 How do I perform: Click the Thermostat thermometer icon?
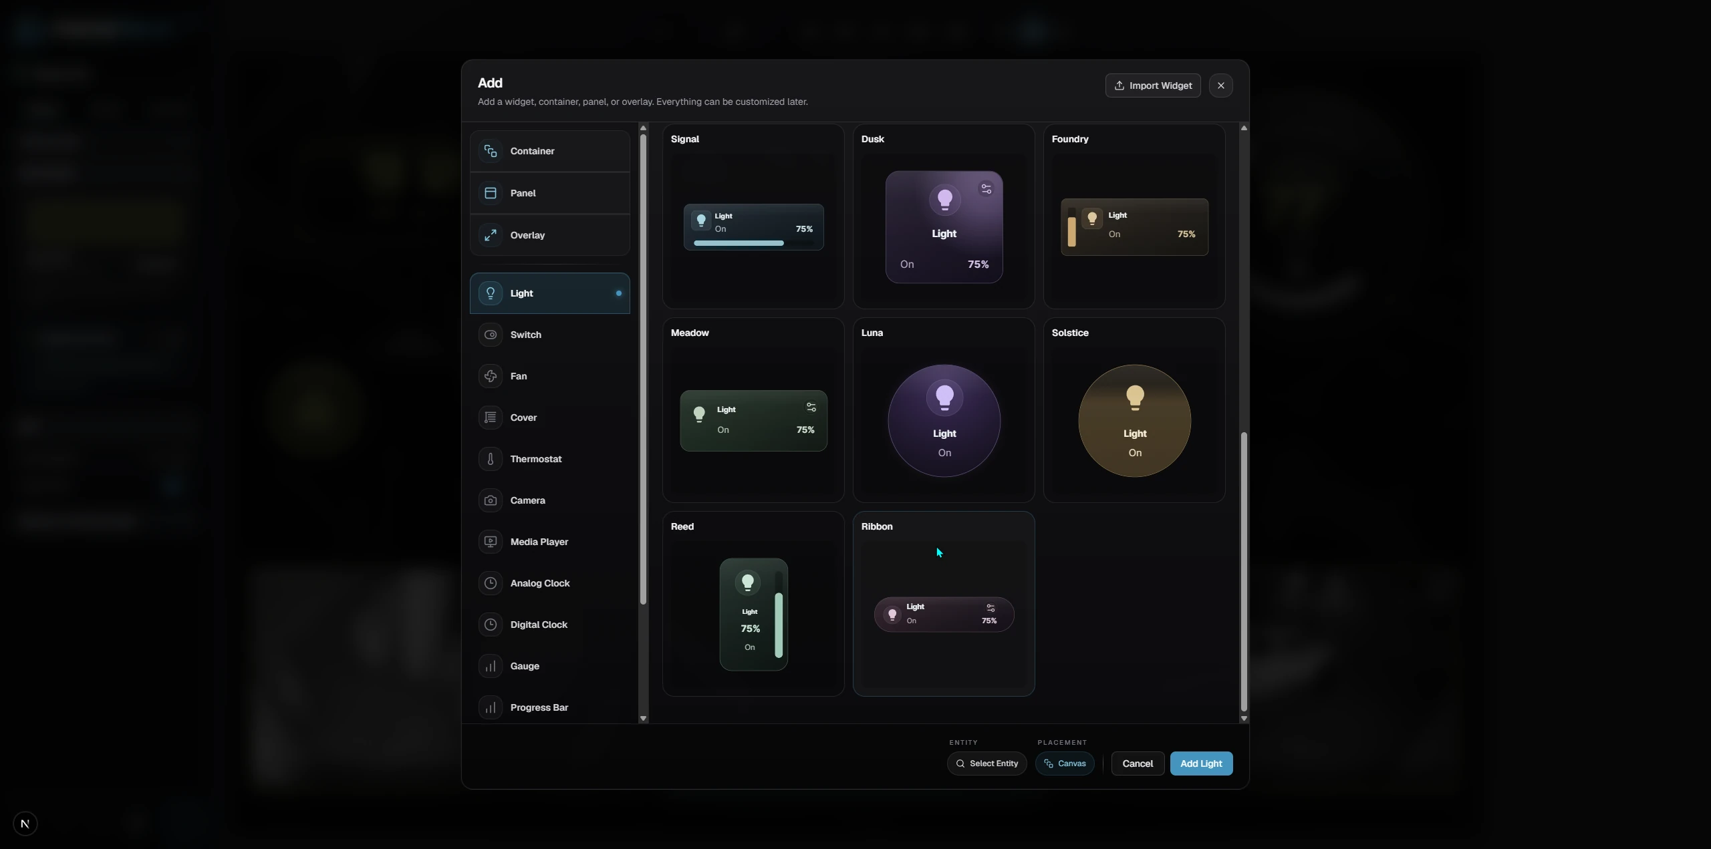(491, 459)
